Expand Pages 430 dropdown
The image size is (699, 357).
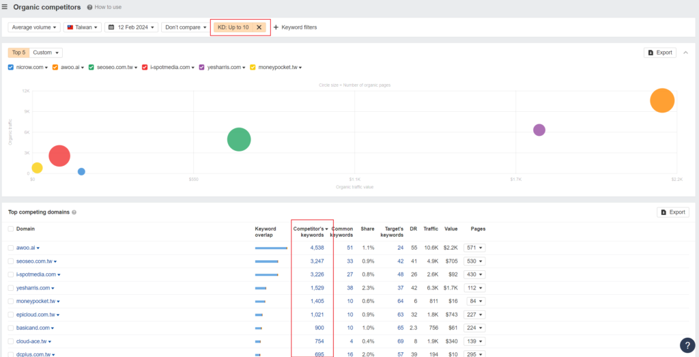(x=474, y=274)
